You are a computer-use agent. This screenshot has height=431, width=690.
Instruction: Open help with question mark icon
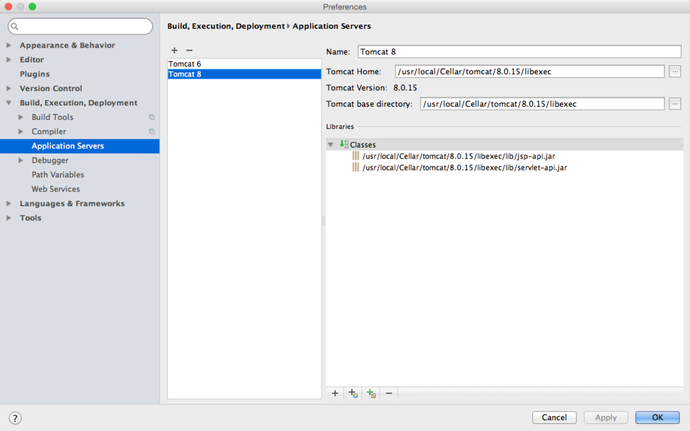pyautogui.click(x=15, y=418)
